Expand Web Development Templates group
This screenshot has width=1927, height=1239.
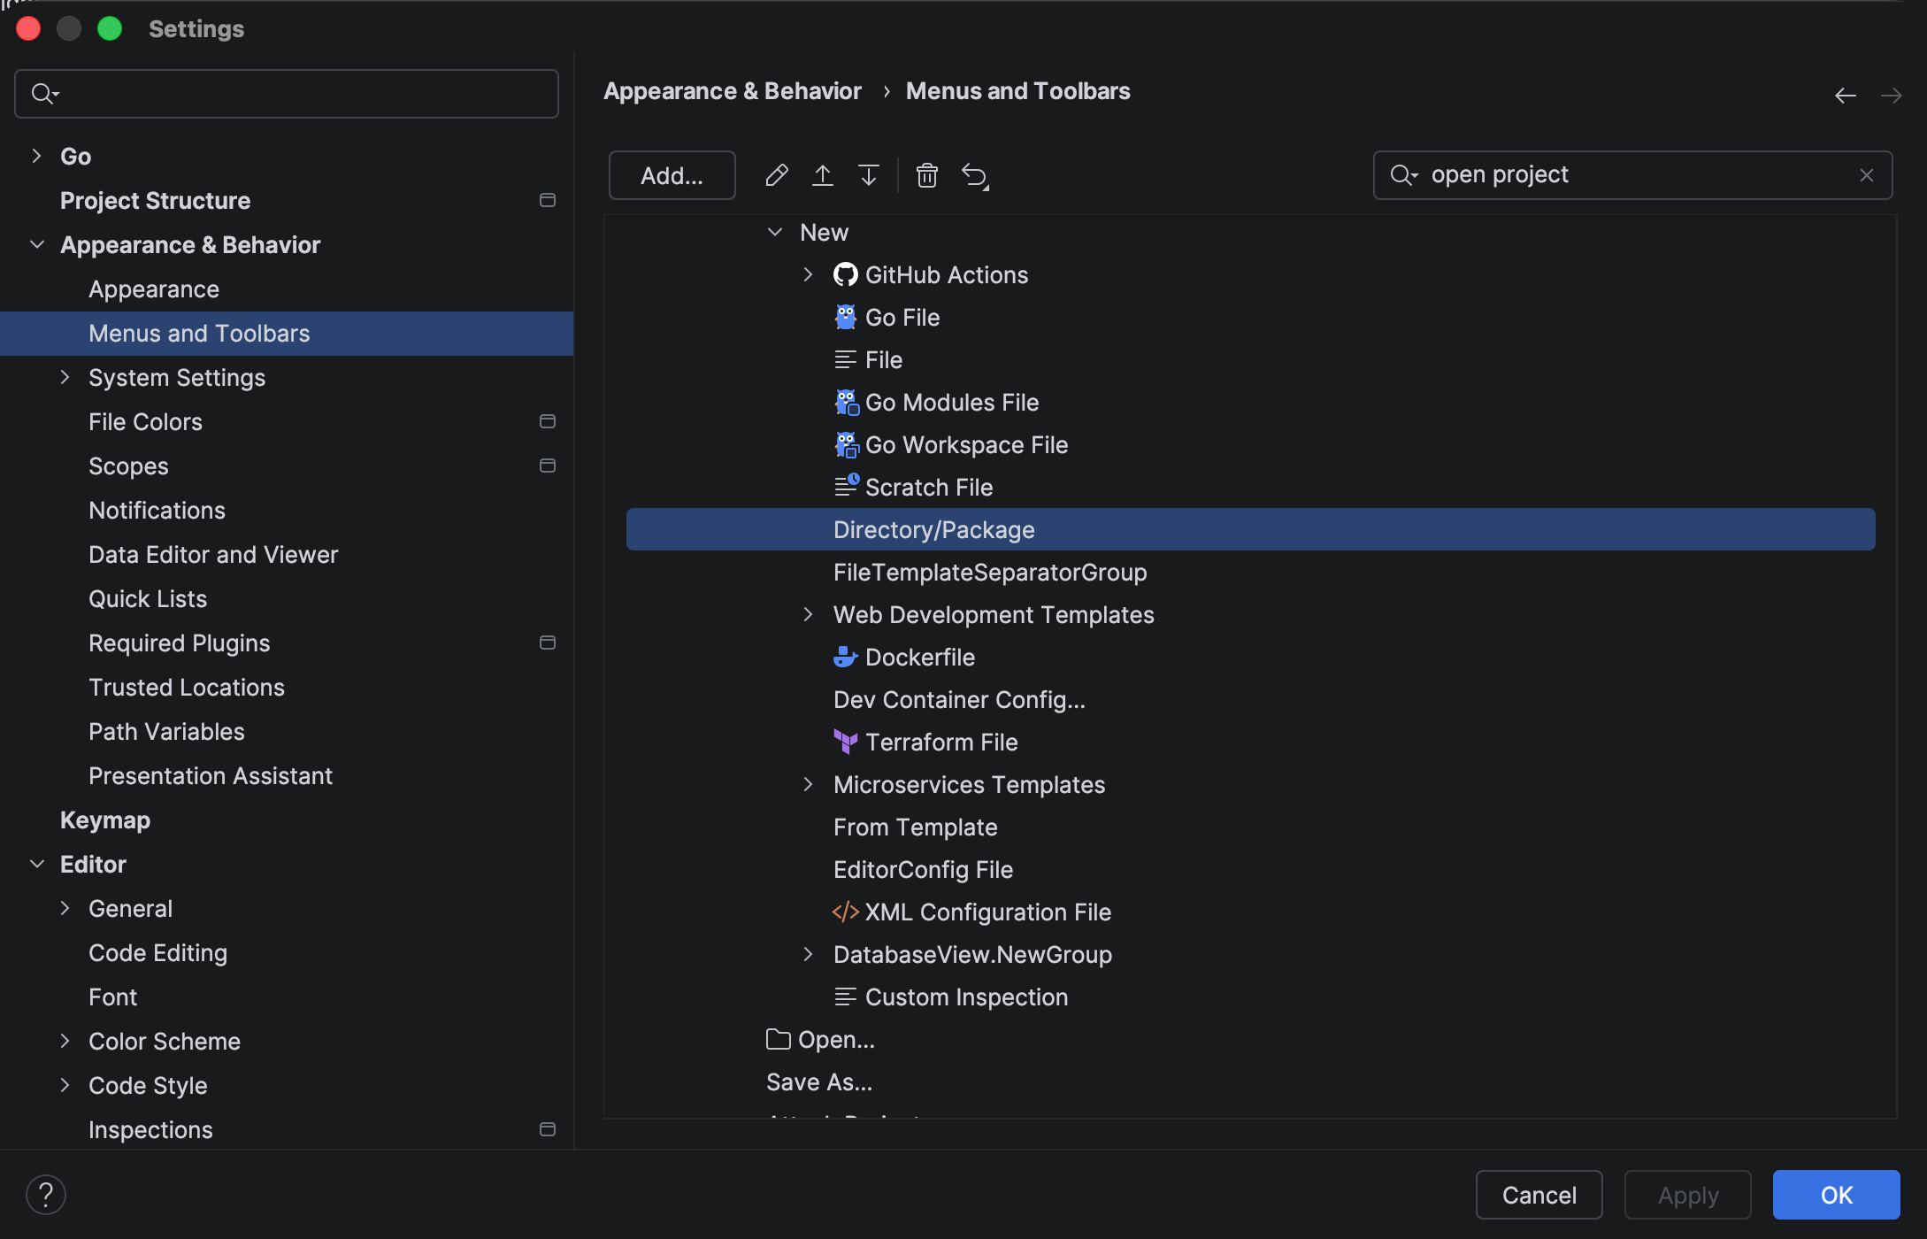(808, 614)
